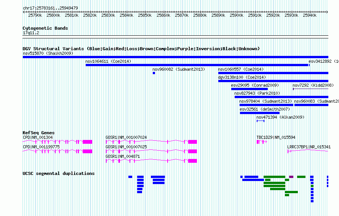Select the small blue square under nsv960082

pyautogui.click(x=154, y=73)
